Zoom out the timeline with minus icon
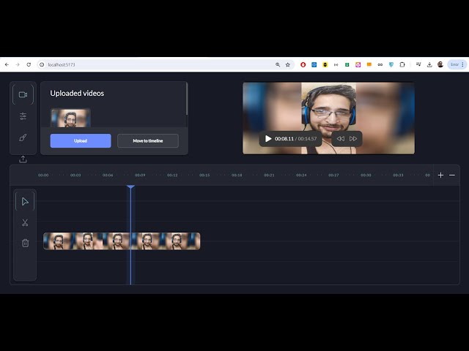469x351 pixels. [452, 175]
